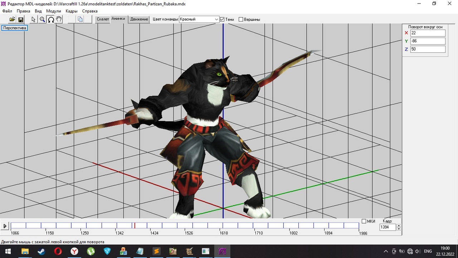This screenshot has height=258, width=458.
Task: Open the Кадры menu
Action: [x=72, y=11]
